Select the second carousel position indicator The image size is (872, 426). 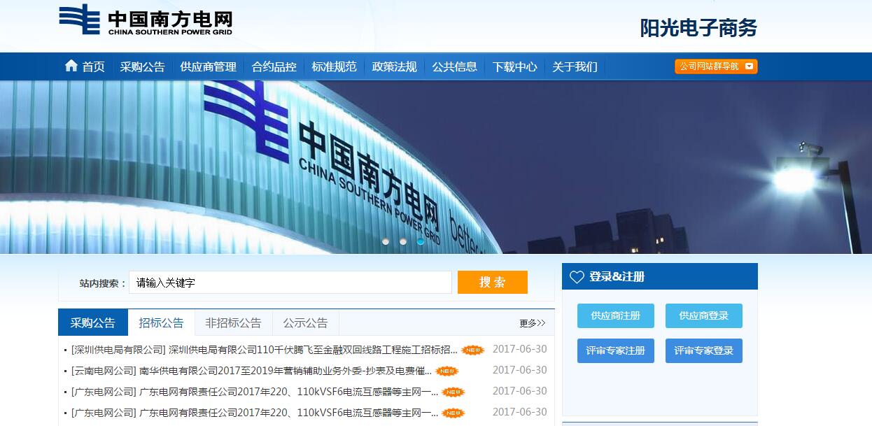pos(402,241)
